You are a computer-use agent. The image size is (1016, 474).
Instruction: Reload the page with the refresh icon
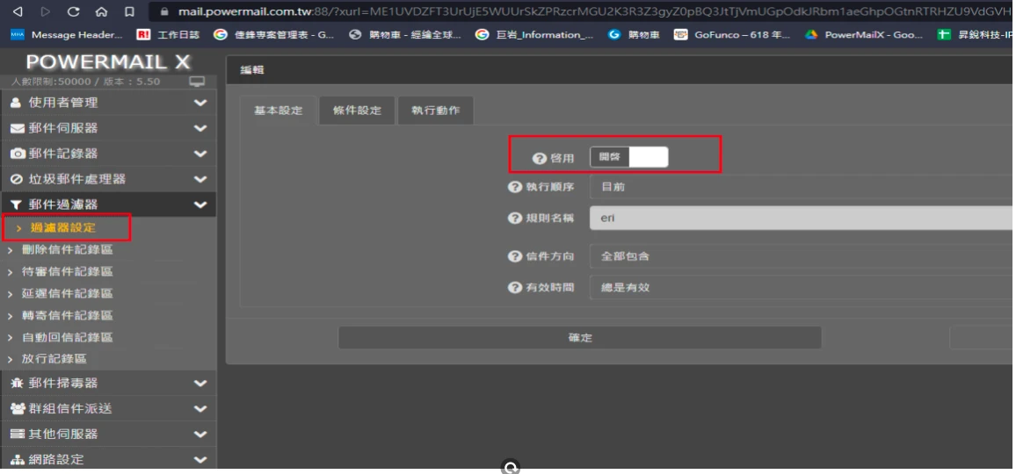coord(73,11)
